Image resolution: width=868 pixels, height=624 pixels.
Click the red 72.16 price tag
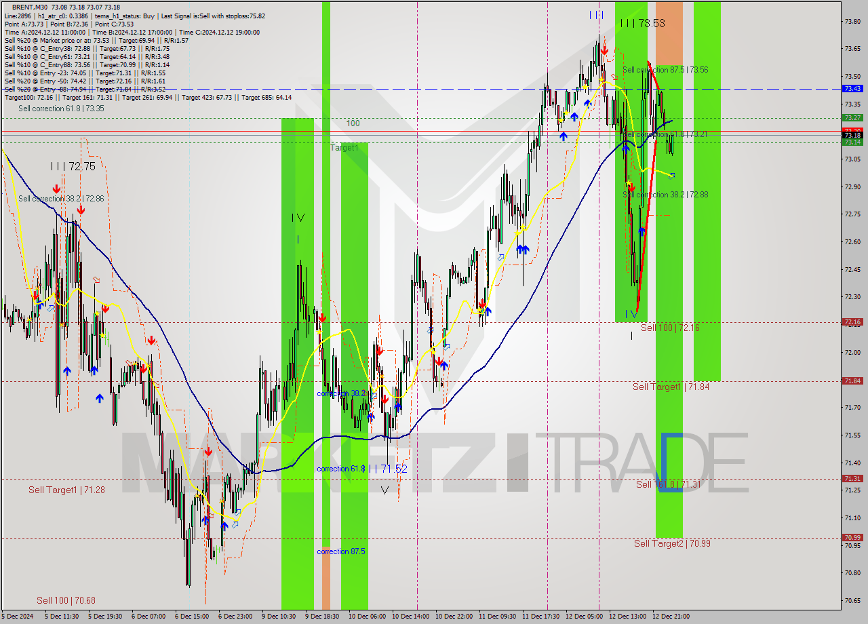[852, 322]
